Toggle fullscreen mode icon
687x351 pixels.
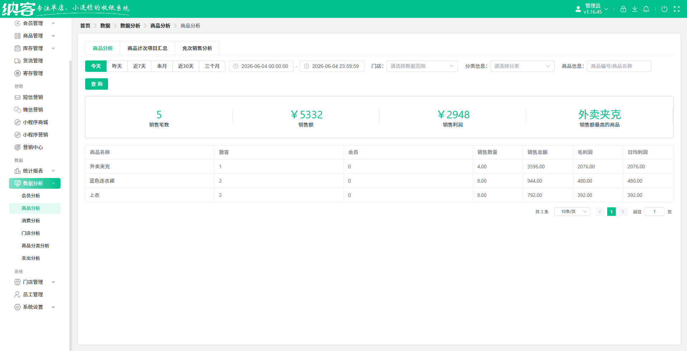coord(677,9)
